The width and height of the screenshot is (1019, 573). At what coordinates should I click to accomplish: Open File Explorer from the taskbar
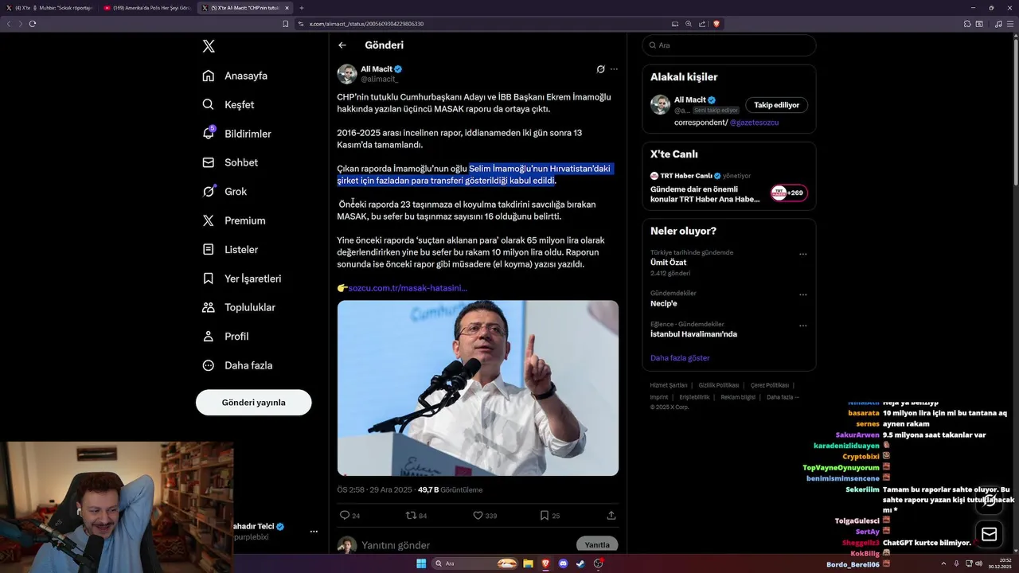[x=528, y=563]
